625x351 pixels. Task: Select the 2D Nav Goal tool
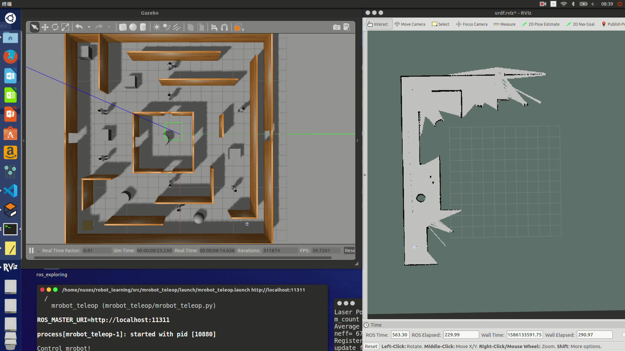580,24
